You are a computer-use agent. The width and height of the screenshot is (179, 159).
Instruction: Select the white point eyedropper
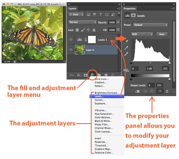point(126,54)
